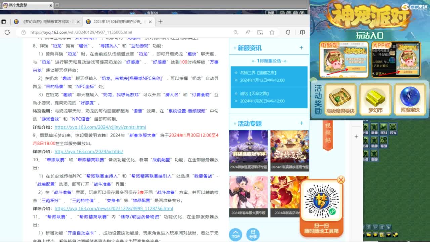430x242 pixels.
Task: Open the speech bubble chat icon
Action: [375, 235]
